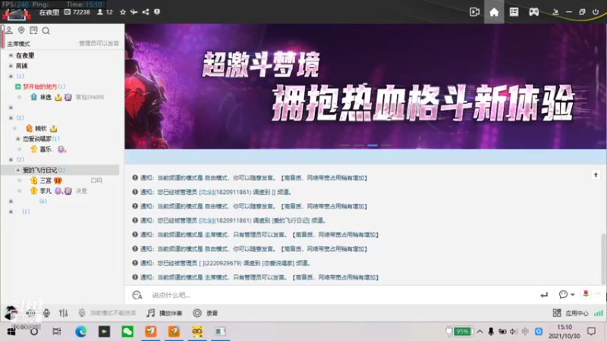Click the muted microphone speak icon

(x=82, y=313)
